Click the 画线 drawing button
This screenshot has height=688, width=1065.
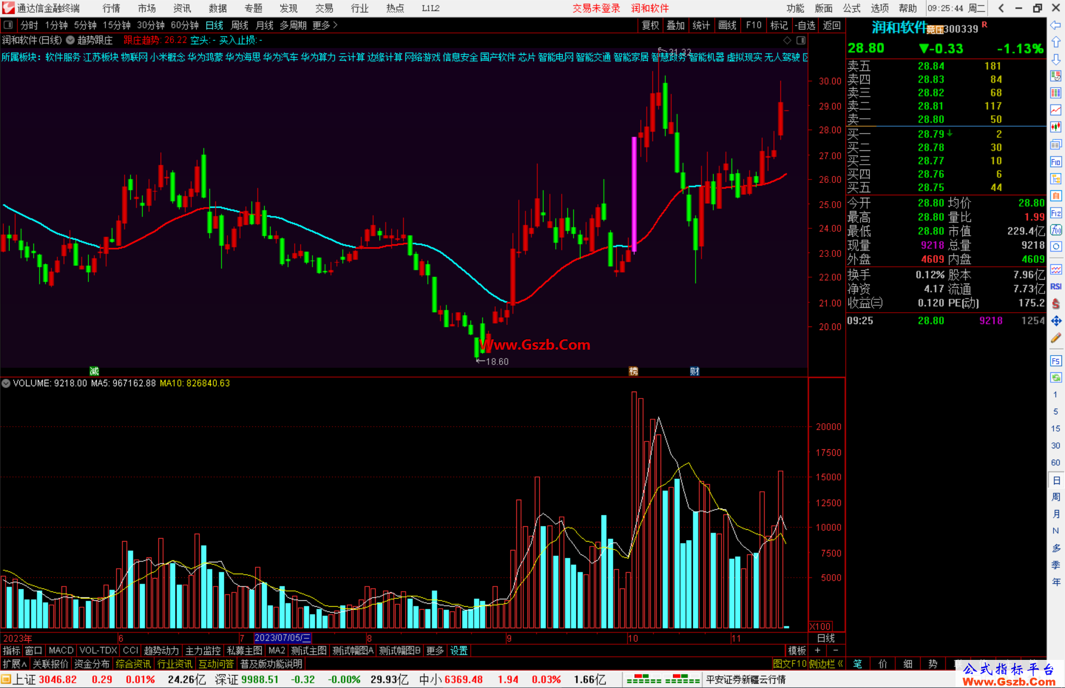tap(727, 25)
